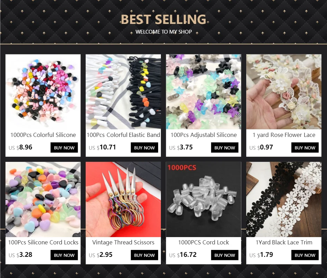Buy the $16.72 Cord Lock pack

pyautogui.click(x=225, y=255)
